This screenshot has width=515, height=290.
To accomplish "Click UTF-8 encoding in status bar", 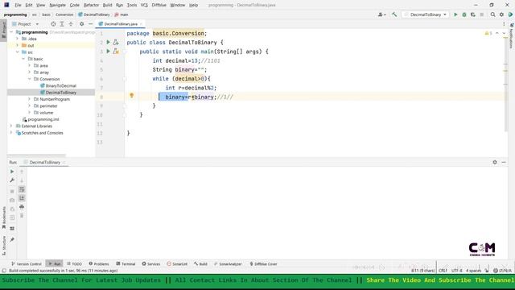I will pyautogui.click(x=456, y=271).
